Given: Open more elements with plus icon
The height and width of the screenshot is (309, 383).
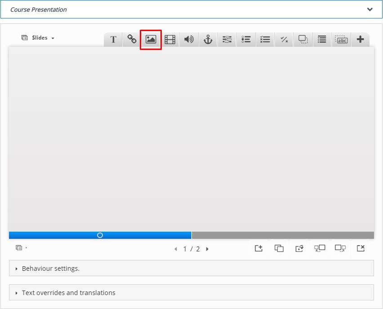Looking at the screenshot, I should click(x=360, y=40).
